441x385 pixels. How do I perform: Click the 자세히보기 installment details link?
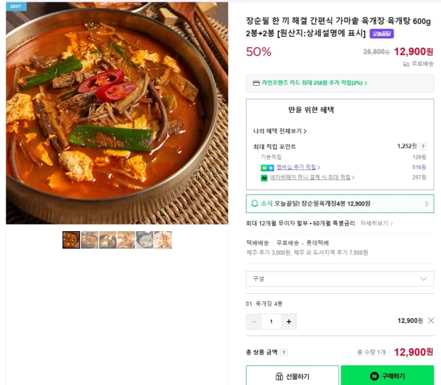pyautogui.click(x=376, y=223)
